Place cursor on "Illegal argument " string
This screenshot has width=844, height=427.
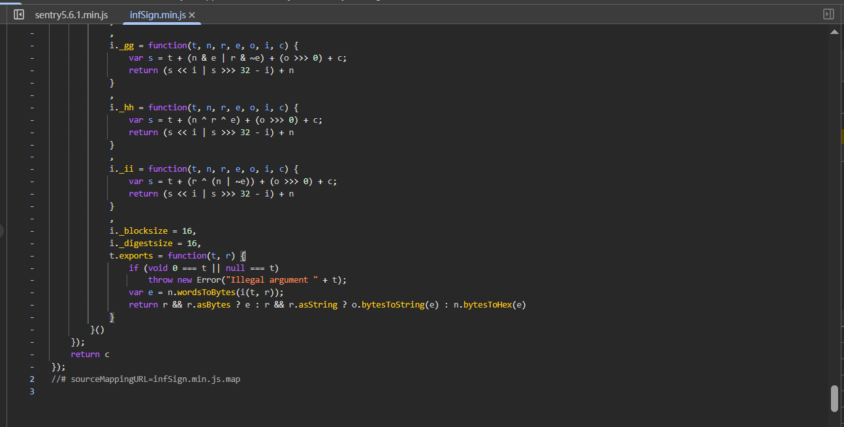tap(276, 279)
